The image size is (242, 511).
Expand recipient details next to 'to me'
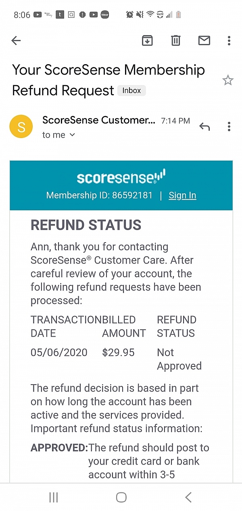click(72, 135)
